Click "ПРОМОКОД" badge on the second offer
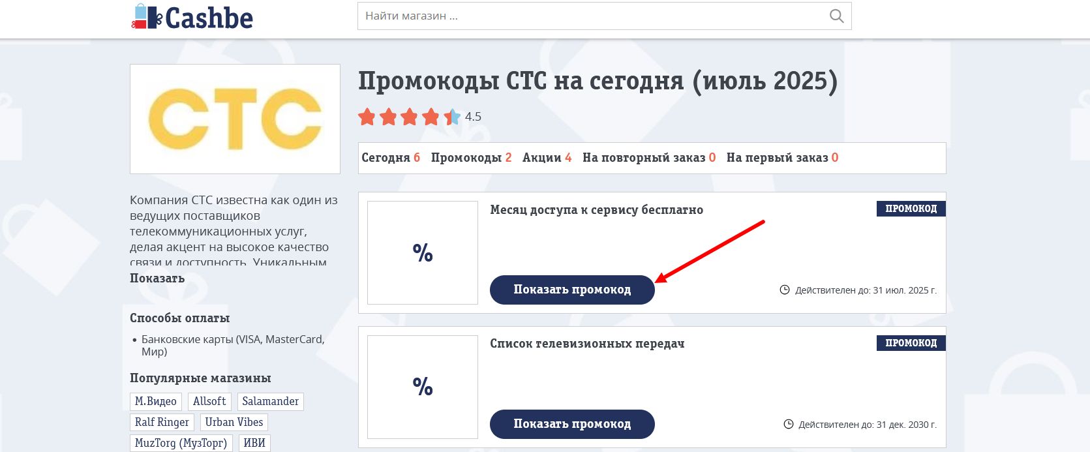The height and width of the screenshot is (452, 1090). (x=911, y=343)
